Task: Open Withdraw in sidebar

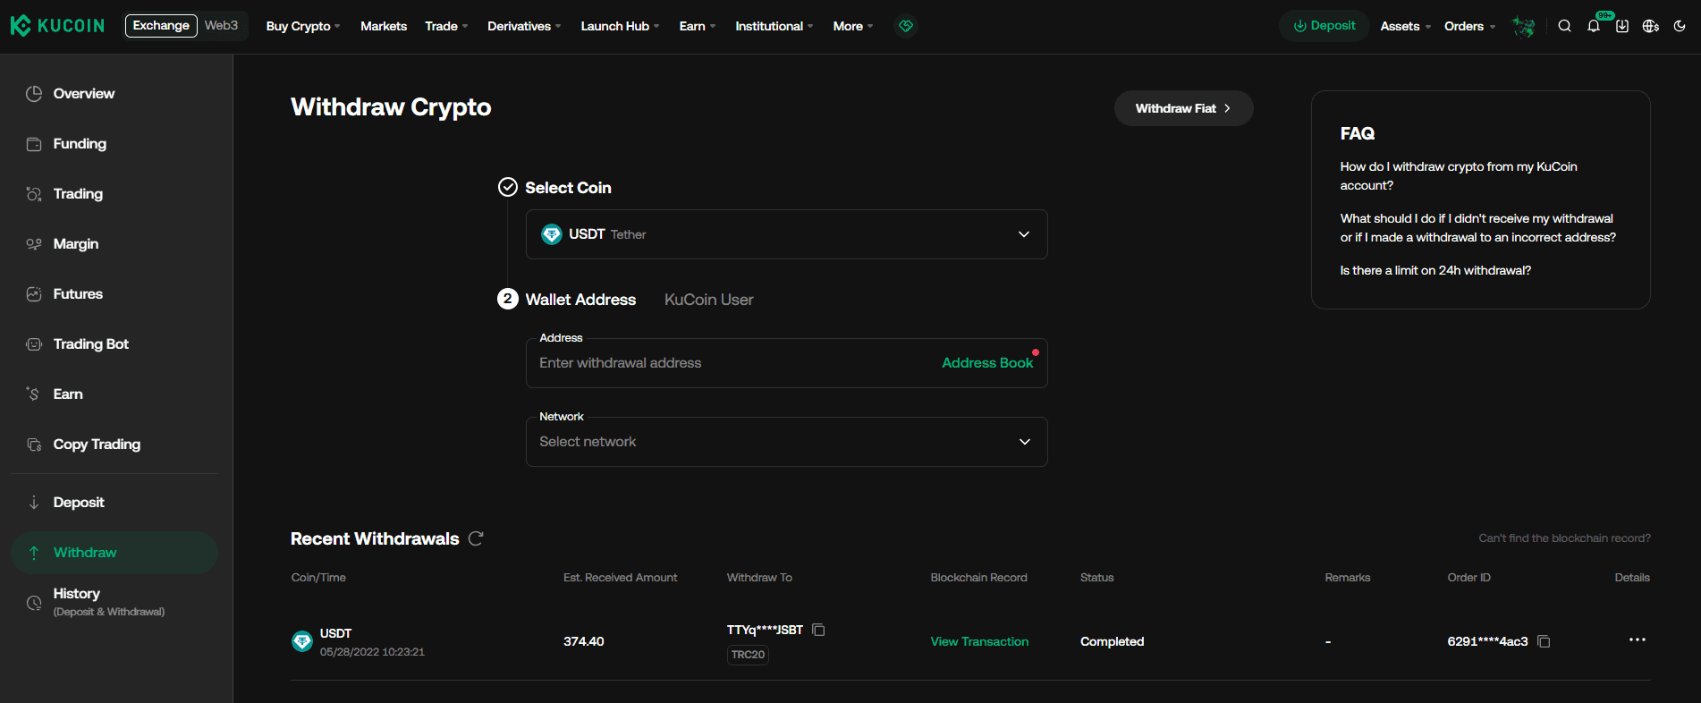Action: 114,553
